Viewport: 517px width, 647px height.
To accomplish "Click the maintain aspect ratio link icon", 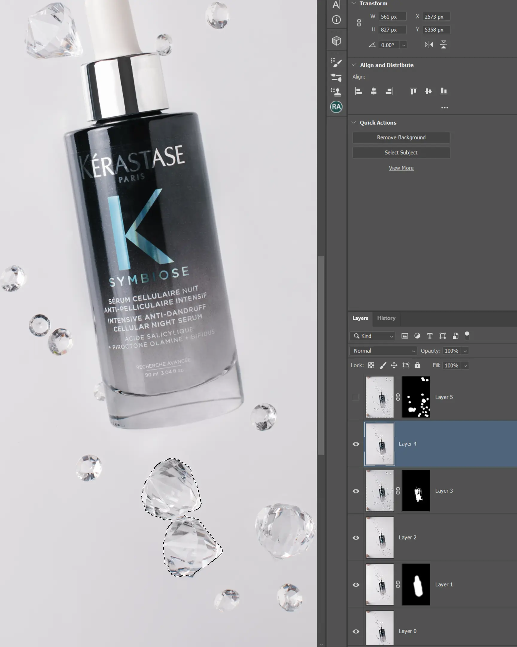I will pyautogui.click(x=358, y=23).
